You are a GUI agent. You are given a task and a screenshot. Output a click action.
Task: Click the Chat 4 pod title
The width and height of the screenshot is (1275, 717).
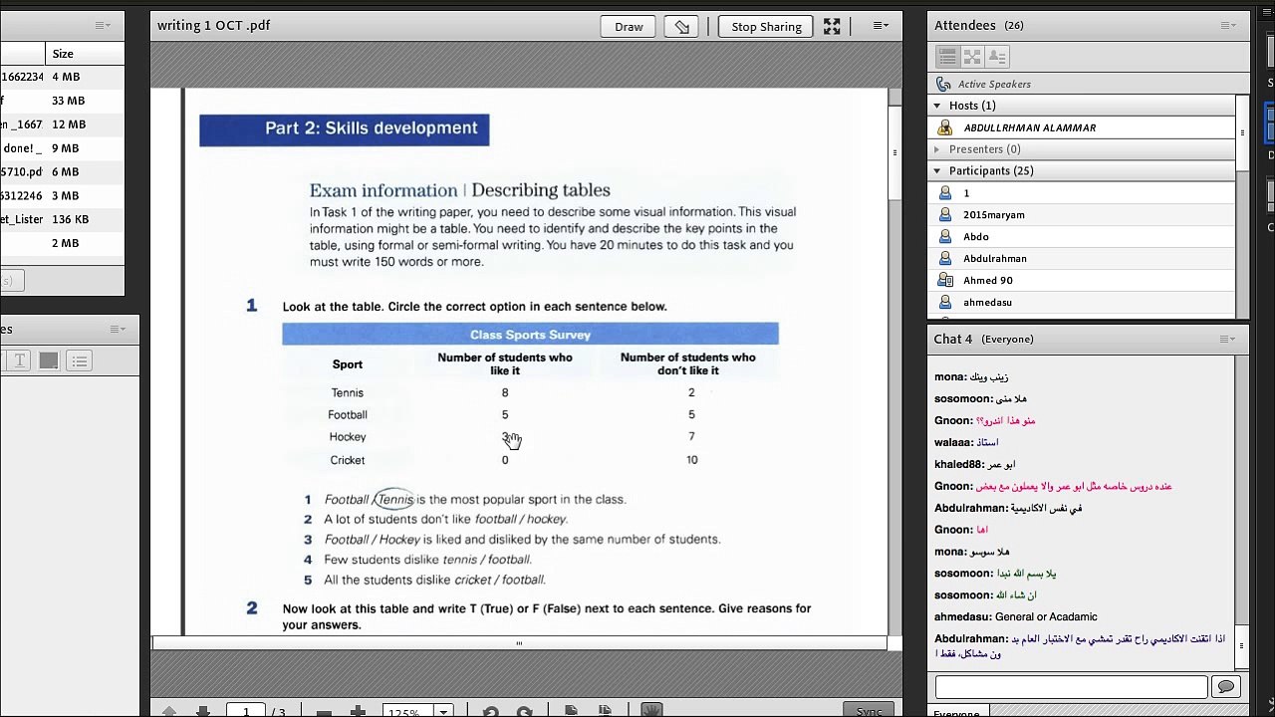coord(953,340)
